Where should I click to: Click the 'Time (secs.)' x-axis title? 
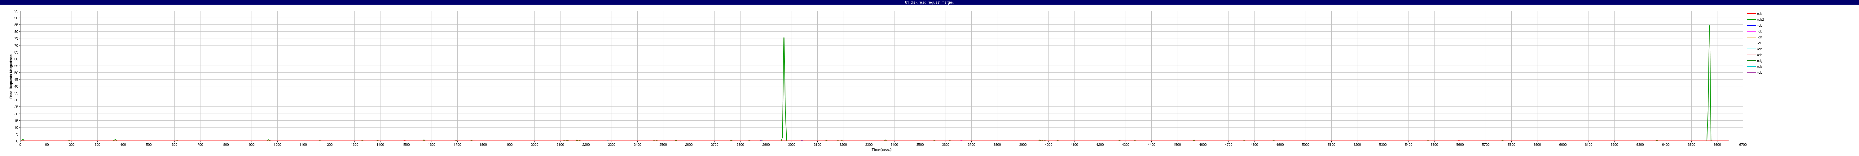(881, 149)
